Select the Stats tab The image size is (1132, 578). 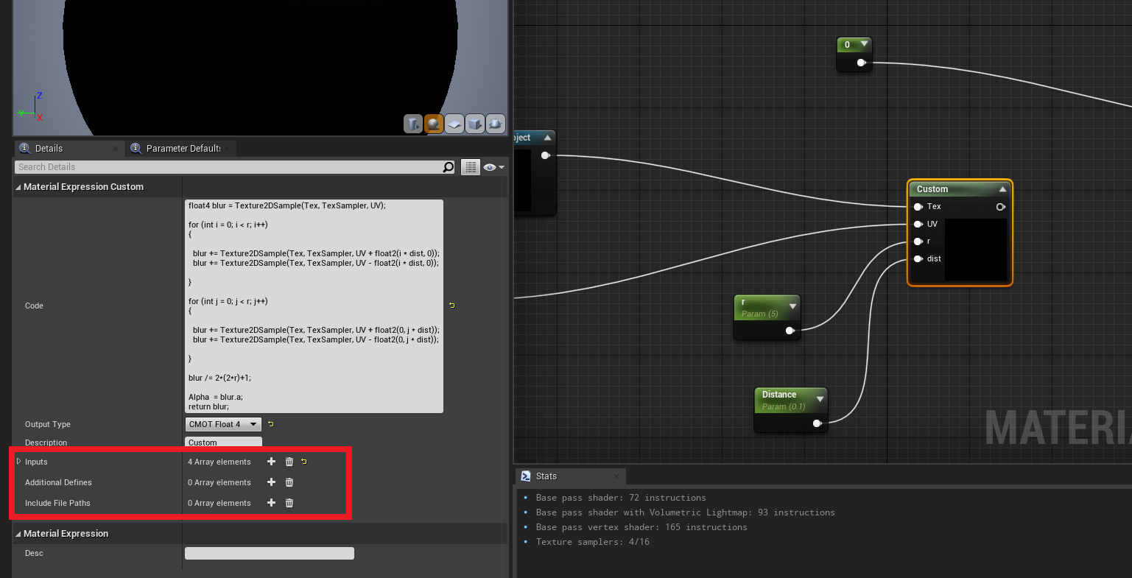coord(546,476)
